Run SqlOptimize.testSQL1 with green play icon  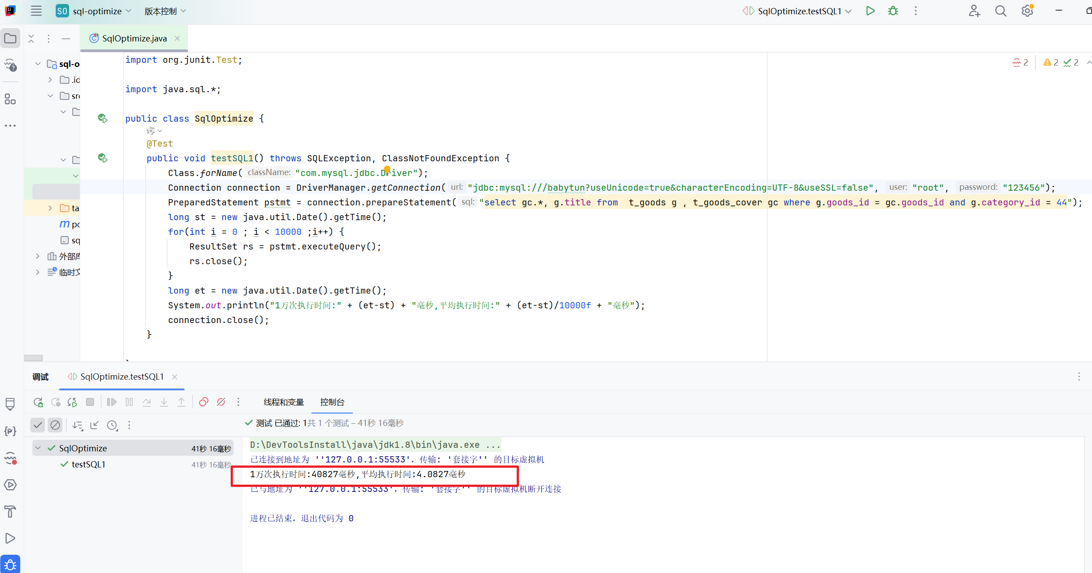870,11
